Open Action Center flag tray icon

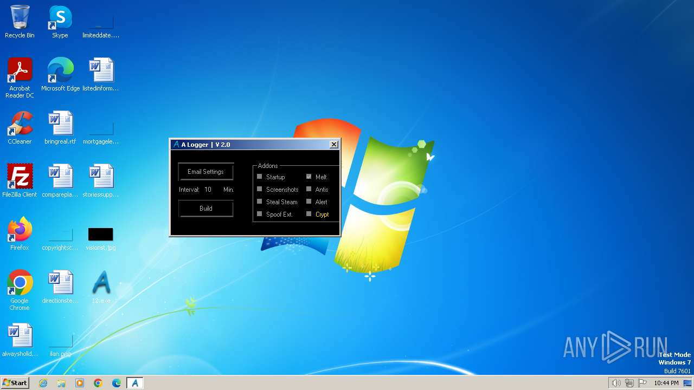coord(642,383)
